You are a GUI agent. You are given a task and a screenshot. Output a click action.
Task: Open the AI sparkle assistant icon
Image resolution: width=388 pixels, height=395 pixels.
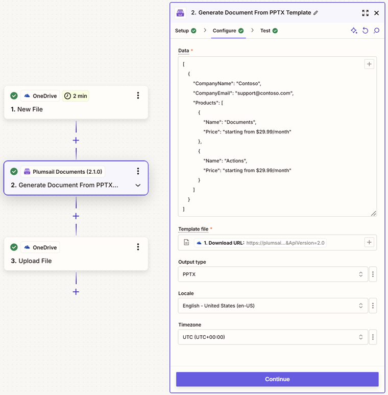(354, 31)
